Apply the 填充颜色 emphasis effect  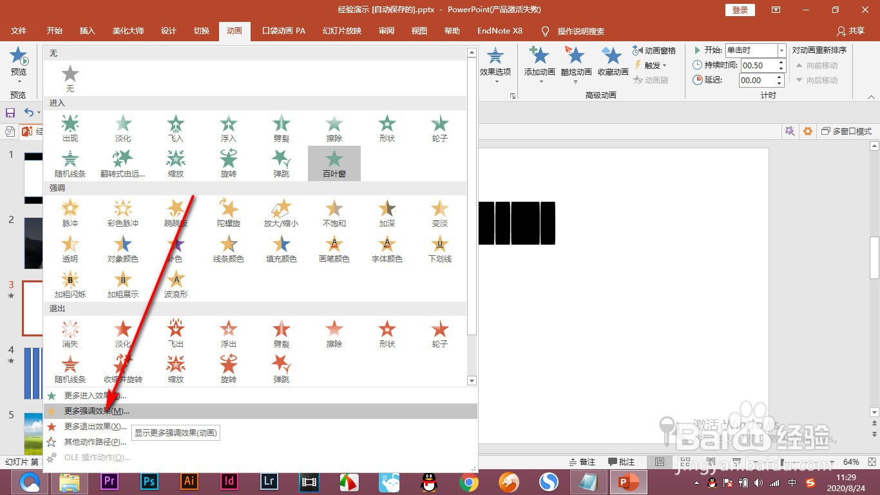282,248
